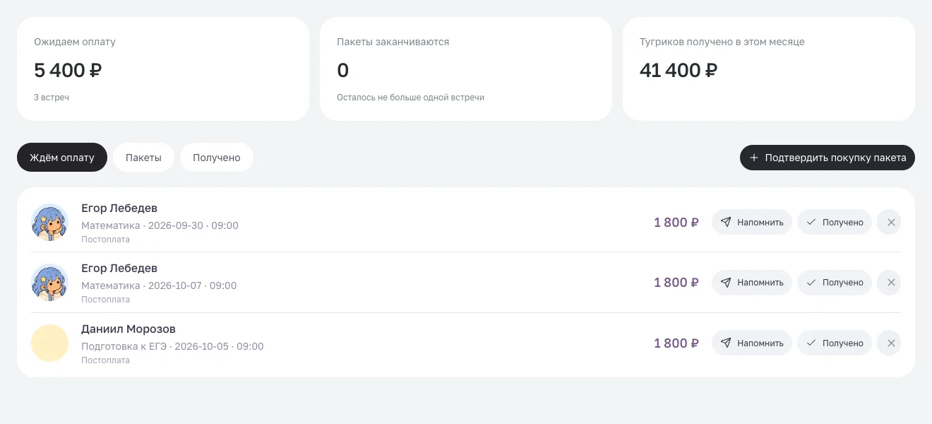The image size is (932, 424).
Task: Click text Математика · 2026-09-30 · 09:00
Action: click(160, 225)
